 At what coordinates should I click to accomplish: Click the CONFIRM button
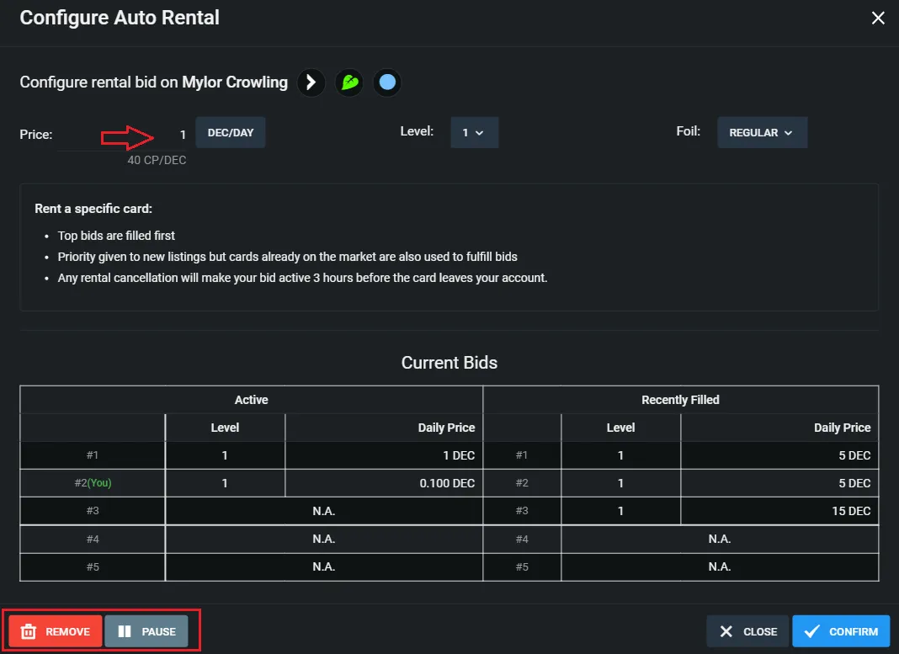(x=841, y=631)
